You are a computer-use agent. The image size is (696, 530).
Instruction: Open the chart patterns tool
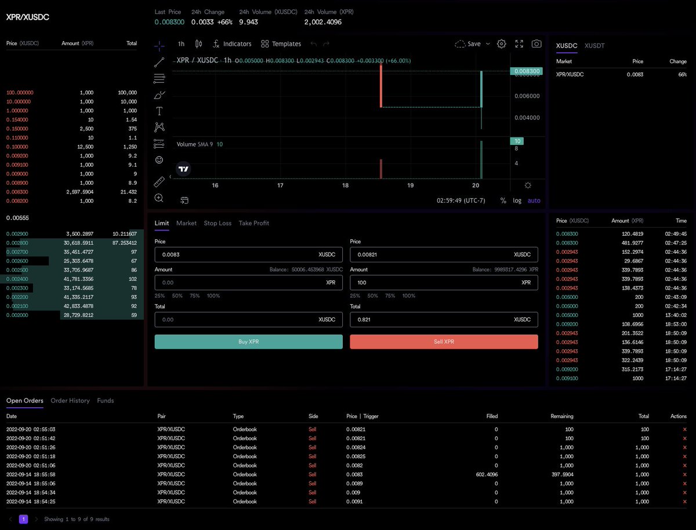point(159,127)
